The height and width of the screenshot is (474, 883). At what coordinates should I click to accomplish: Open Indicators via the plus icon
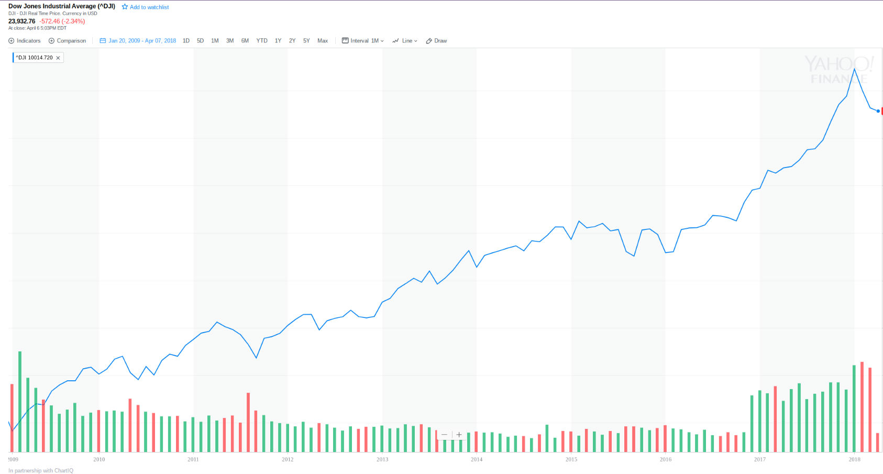(12, 41)
